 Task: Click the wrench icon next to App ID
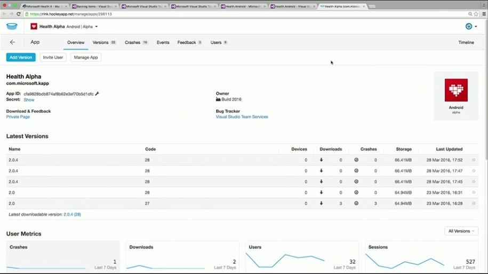click(x=97, y=94)
